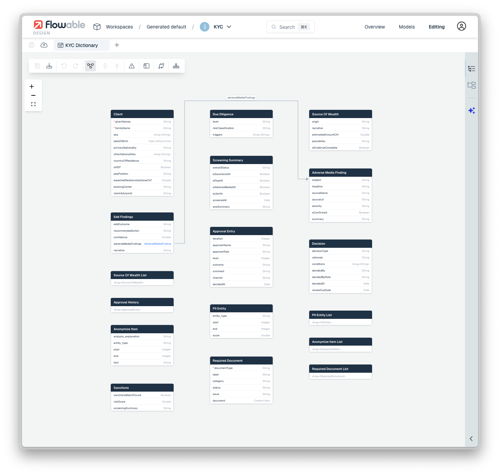This screenshot has width=500, height=475.
Task: Go to the Models page
Action: [407, 27]
